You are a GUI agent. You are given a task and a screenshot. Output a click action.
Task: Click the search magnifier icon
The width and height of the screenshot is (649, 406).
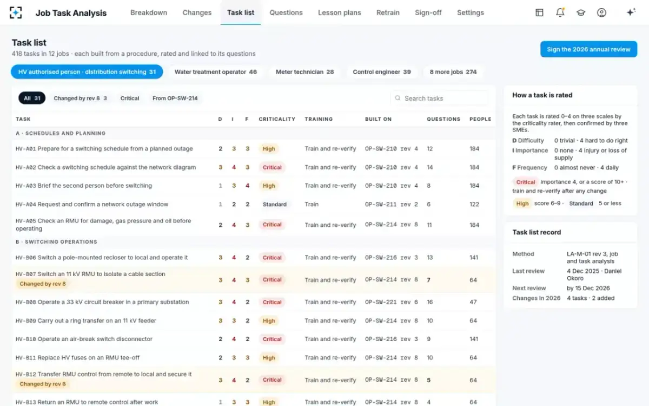pos(399,98)
